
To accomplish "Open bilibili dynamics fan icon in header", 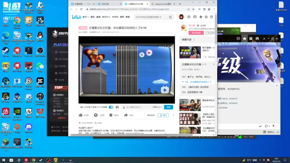I will pyautogui.click(x=201, y=17).
